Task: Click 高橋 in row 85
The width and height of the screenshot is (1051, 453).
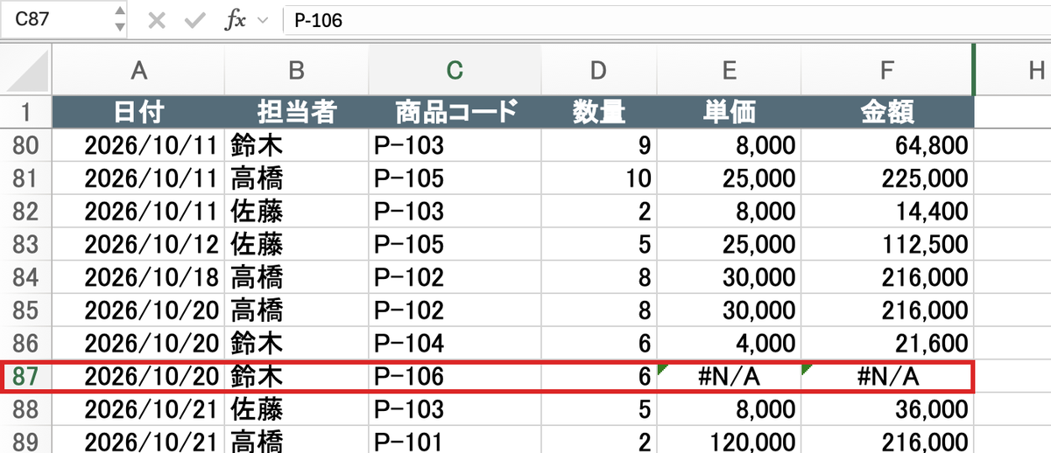Action: coord(296,310)
